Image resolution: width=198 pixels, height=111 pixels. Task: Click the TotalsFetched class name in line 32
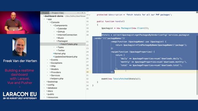120,79
